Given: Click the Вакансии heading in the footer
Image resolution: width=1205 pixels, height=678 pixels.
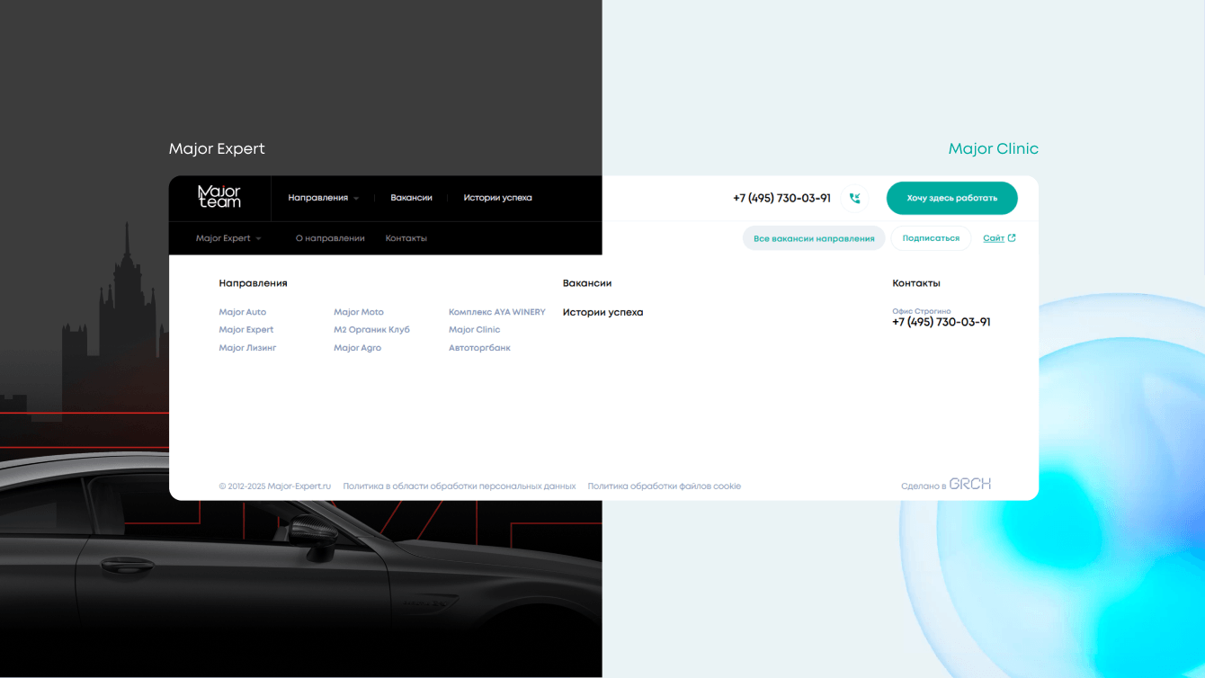Looking at the screenshot, I should coord(587,283).
